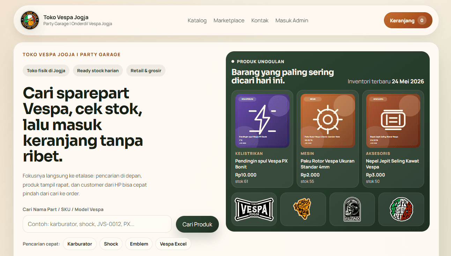Click the Rp3.000 price
This screenshot has height=256, width=451.
375,175
